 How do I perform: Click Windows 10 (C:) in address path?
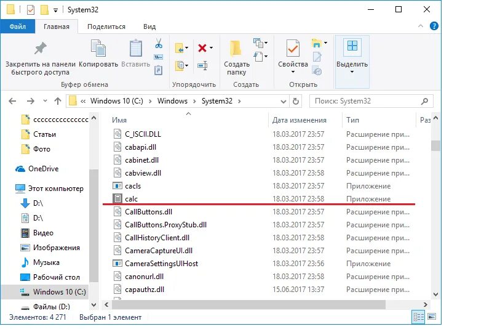pos(117,101)
